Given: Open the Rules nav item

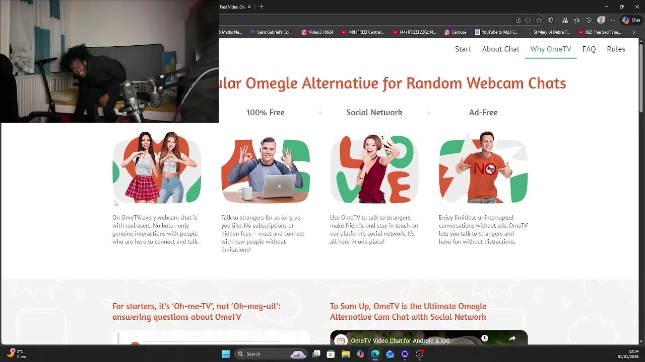Looking at the screenshot, I should (616, 49).
